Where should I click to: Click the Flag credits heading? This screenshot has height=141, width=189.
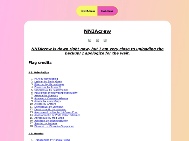(40, 63)
